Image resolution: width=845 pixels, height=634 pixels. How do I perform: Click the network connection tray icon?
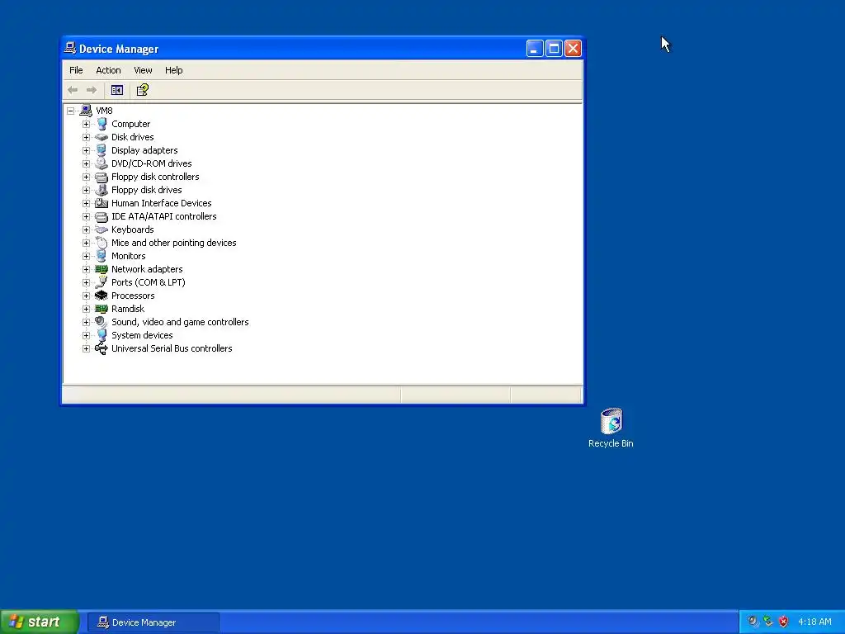click(768, 622)
